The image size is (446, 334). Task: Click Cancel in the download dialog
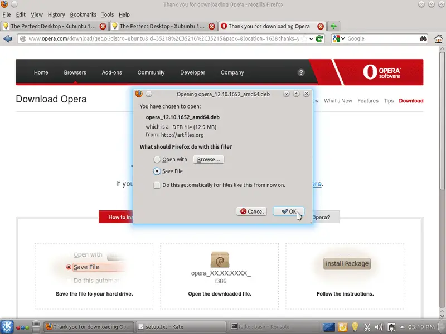click(251, 212)
